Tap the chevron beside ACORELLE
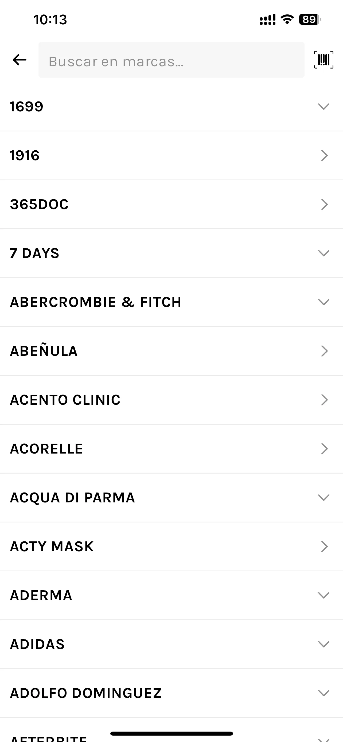This screenshot has height=742, width=343. 324,449
